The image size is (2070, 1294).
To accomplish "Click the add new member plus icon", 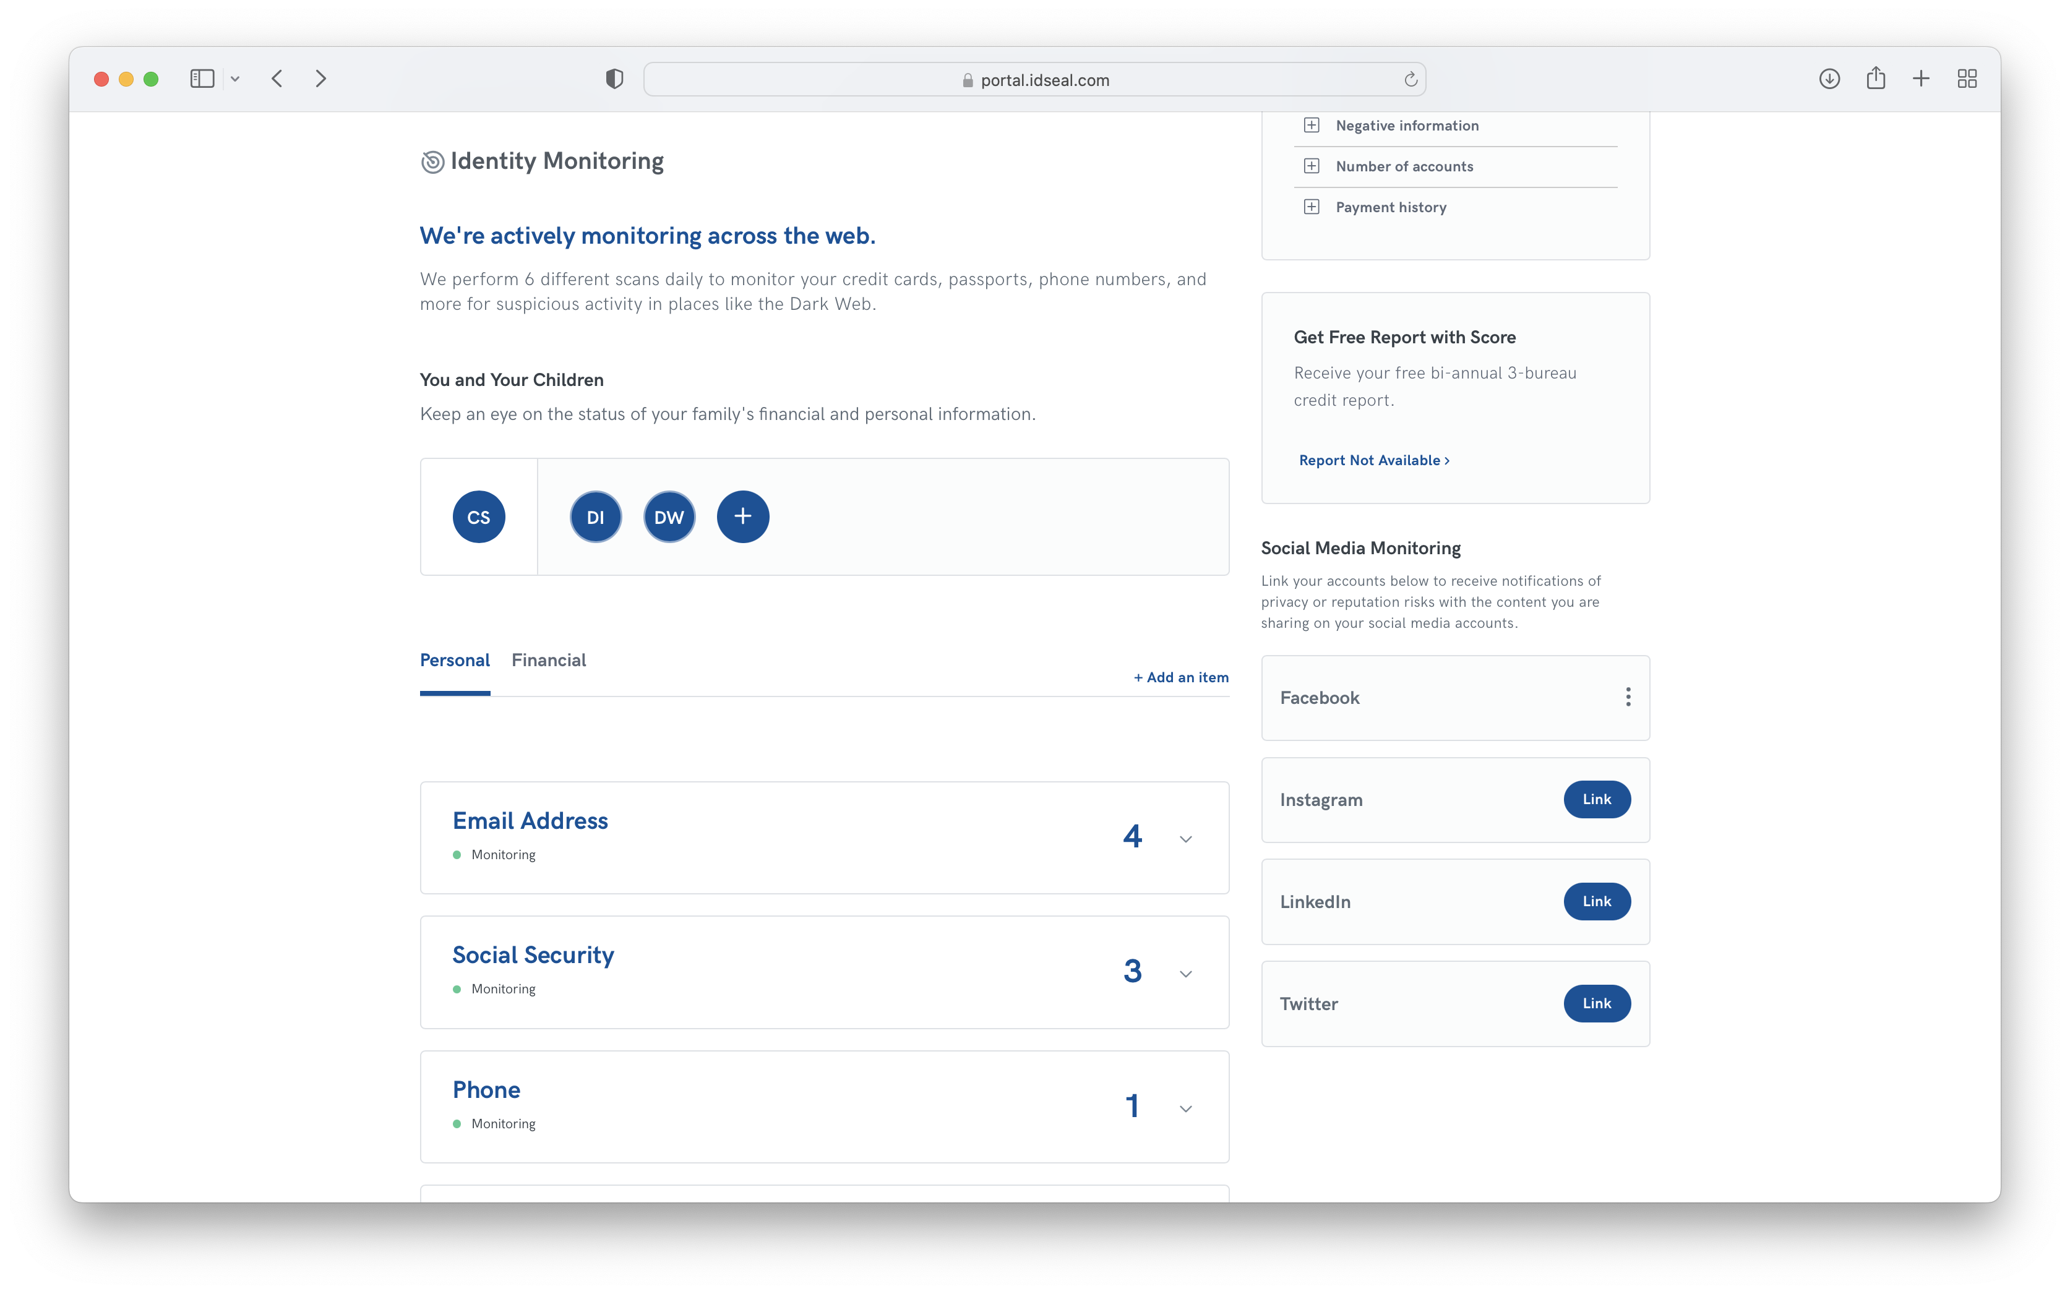I will tap(742, 516).
